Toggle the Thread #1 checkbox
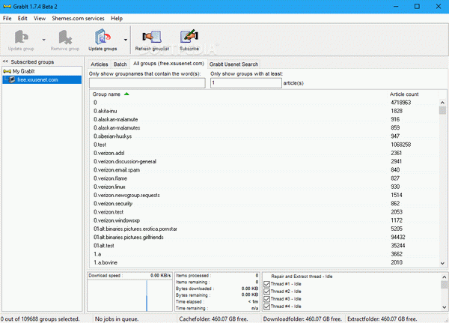Viewport: 449px width, 323px height. (x=267, y=284)
